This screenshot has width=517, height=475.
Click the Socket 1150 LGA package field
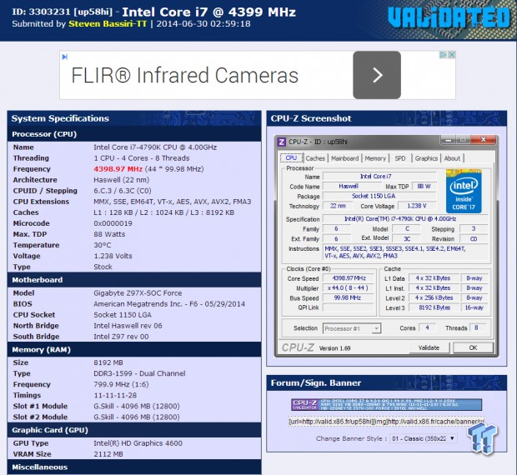pyautogui.click(x=379, y=196)
